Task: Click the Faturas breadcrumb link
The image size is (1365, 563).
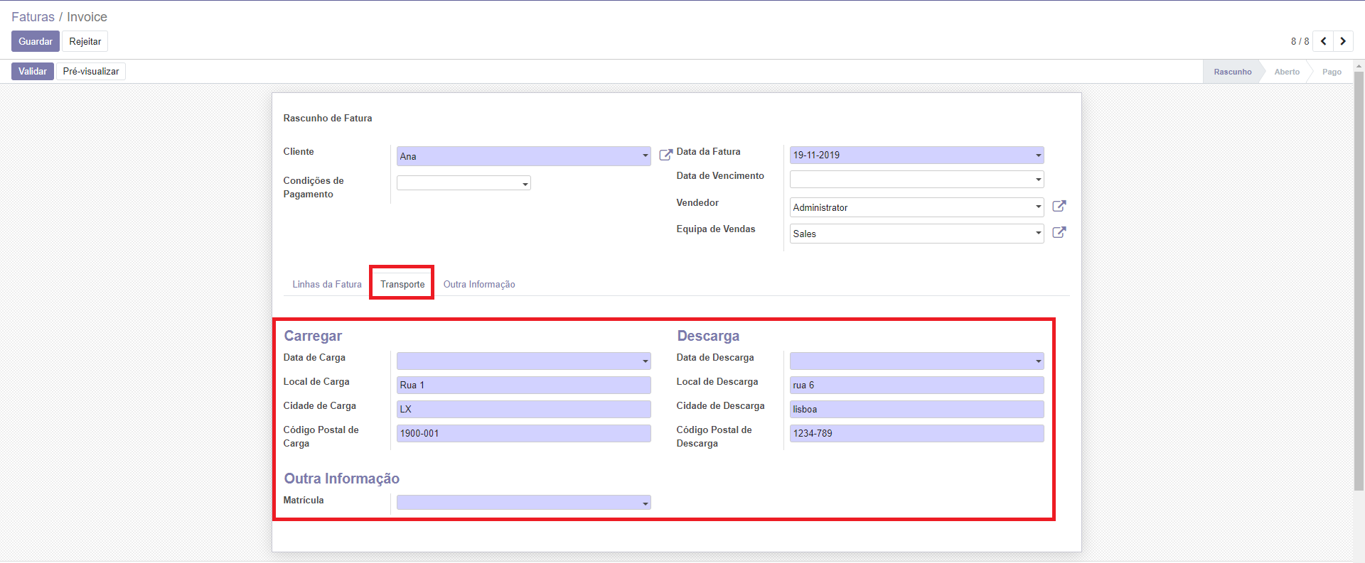Action: pyautogui.click(x=33, y=17)
